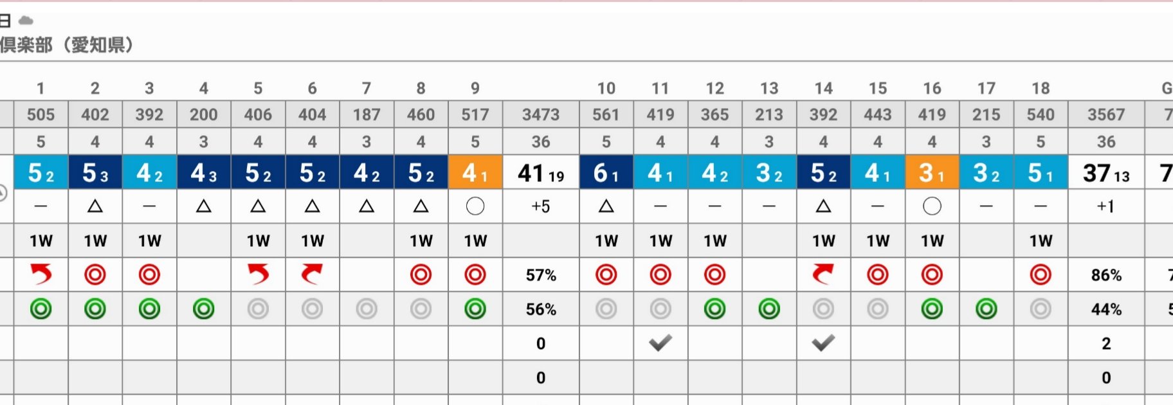This screenshot has height=405, width=1173.
Task: Click hole 14 red curved arrow icon
Action: pyautogui.click(x=823, y=274)
